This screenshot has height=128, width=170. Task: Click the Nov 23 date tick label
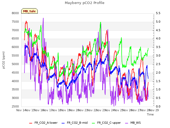[101, 110]
